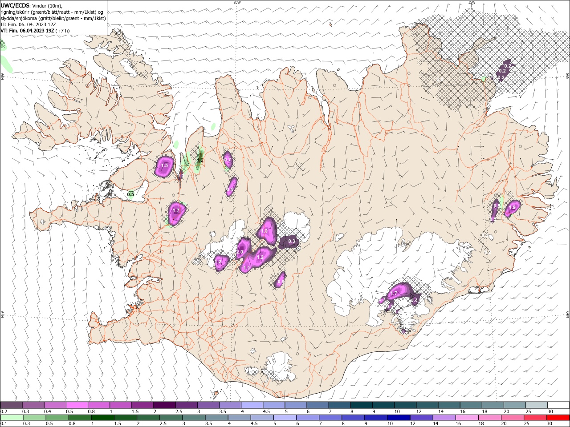Click the UWC/ECDS title text

pos(15,5)
